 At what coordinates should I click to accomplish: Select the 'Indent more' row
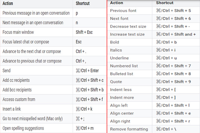point(153,97)
